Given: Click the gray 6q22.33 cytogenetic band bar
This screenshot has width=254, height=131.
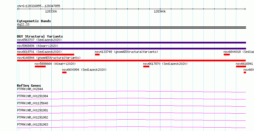Looking at the screenshot, I should [x=131, y=28].
